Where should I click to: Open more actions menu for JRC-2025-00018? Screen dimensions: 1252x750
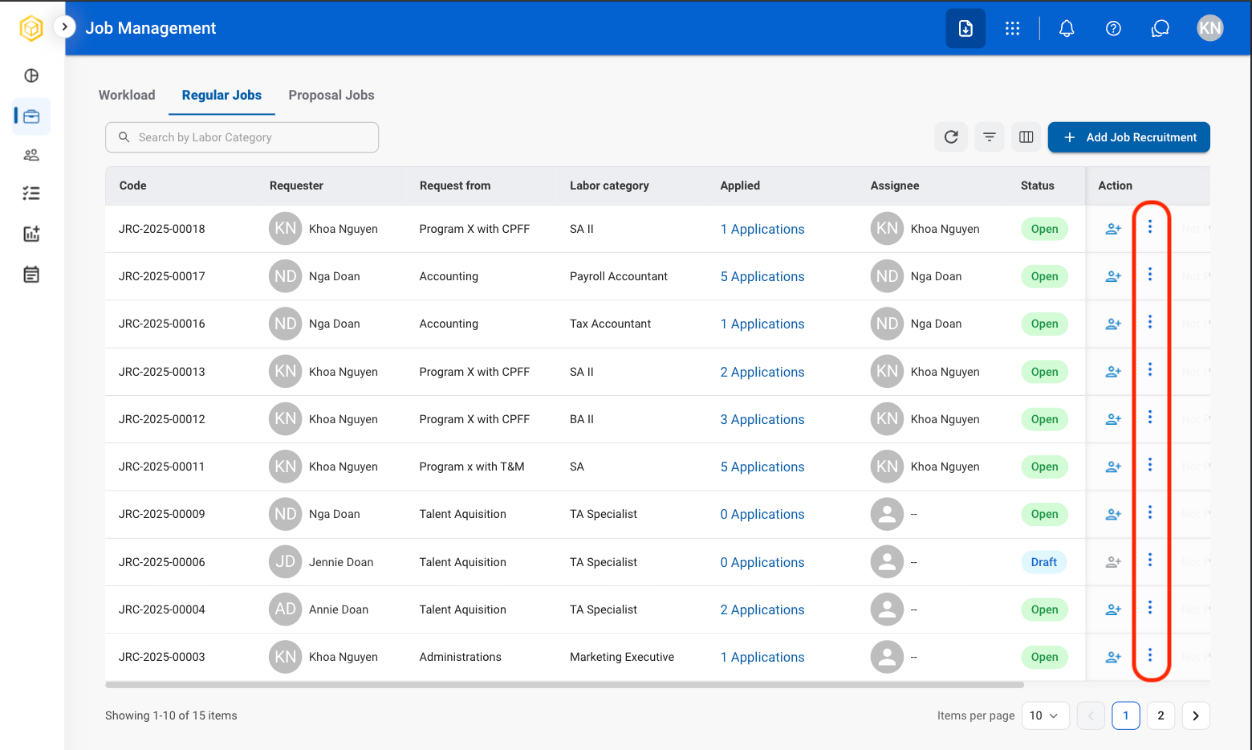(x=1150, y=227)
